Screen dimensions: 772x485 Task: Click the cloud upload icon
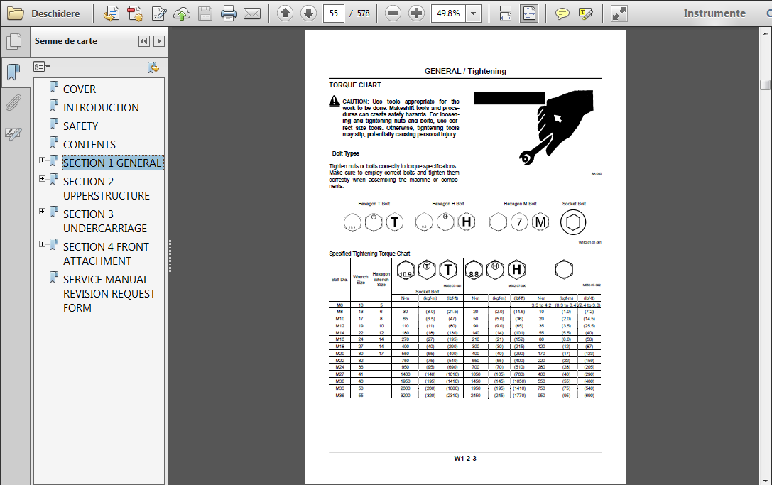[x=182, y=13]
